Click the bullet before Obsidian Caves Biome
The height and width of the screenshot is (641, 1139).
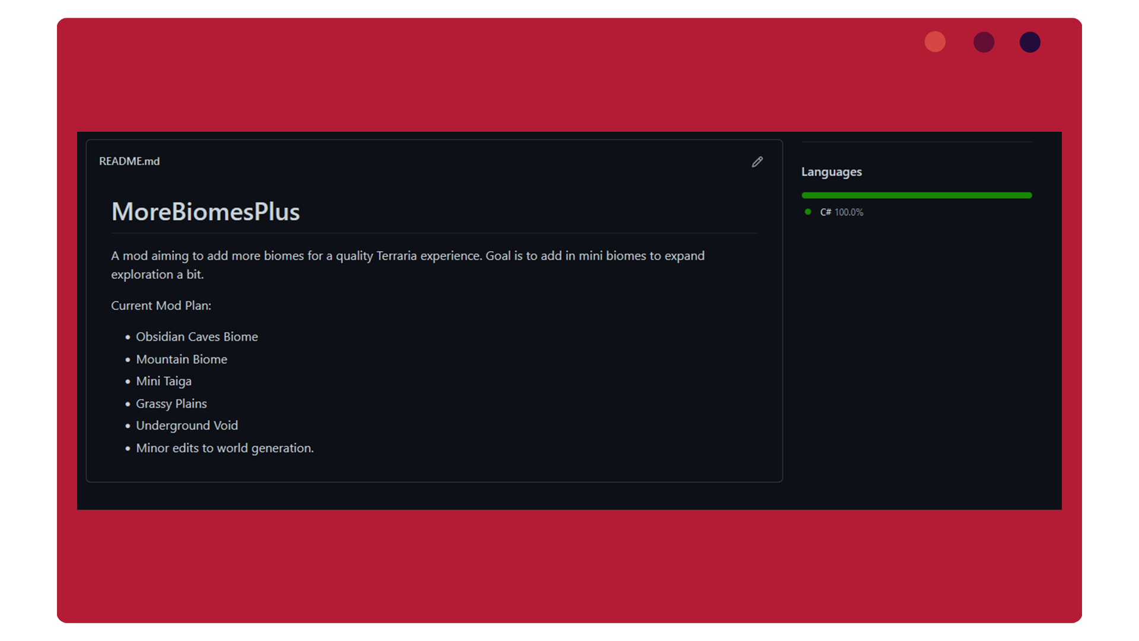[128, 337]
